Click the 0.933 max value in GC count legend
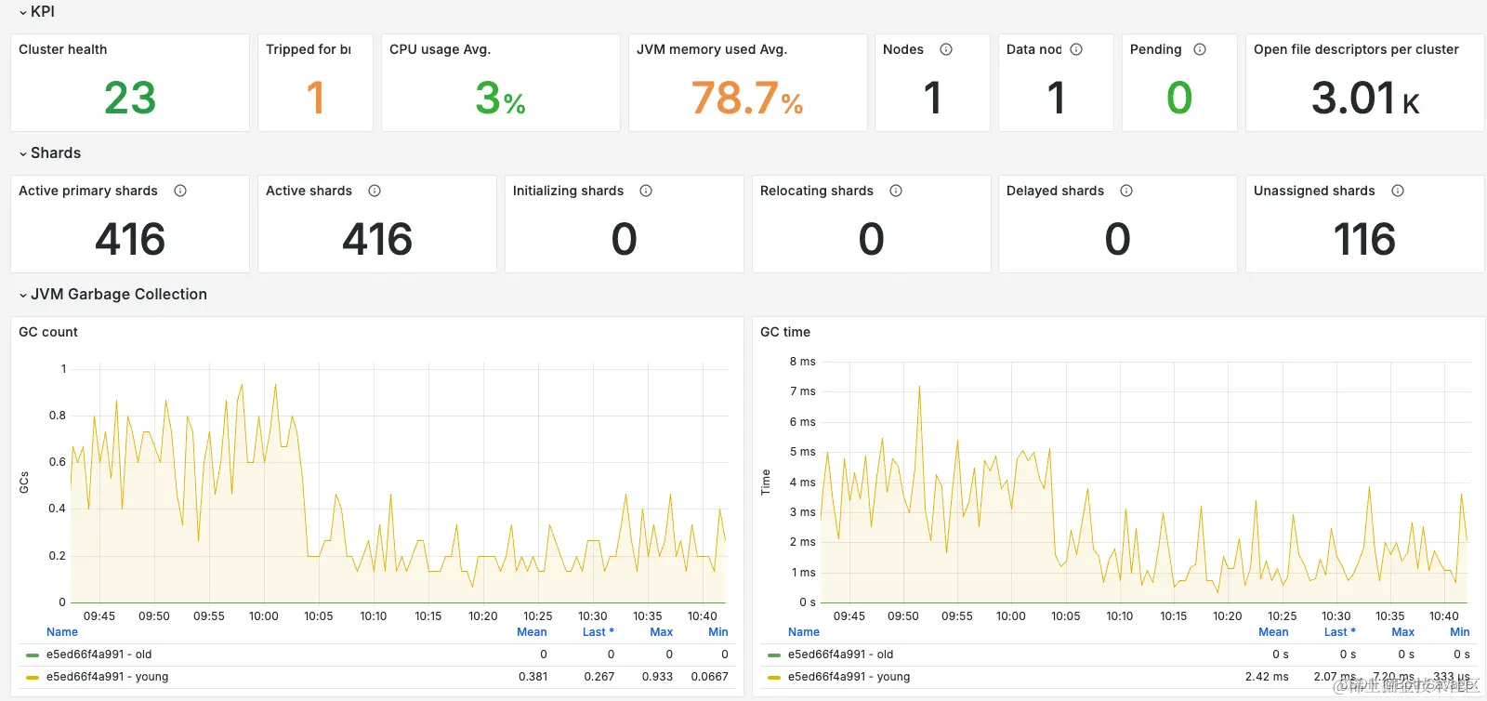Screen dimensions: 1487x701 pos(657,677)
